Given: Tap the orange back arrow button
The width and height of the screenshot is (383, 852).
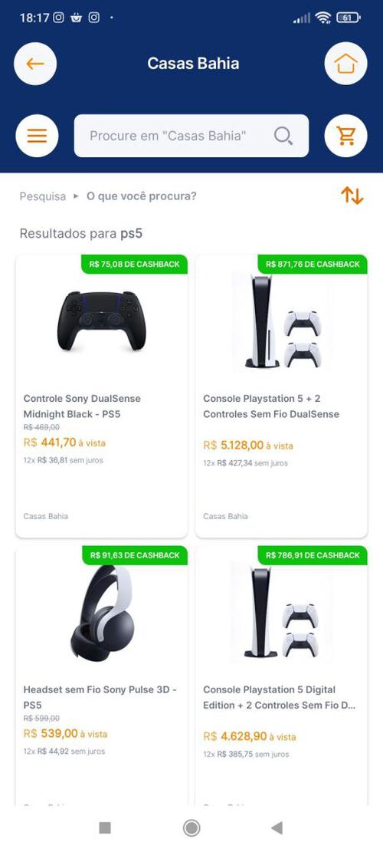Looking at the screenshot, I should click(35, 64).
